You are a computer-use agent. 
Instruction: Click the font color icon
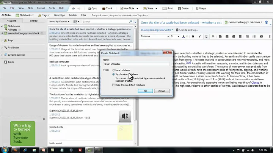click(x=184, y=36)
